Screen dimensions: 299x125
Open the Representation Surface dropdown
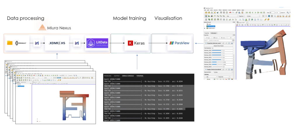[223, 72]
